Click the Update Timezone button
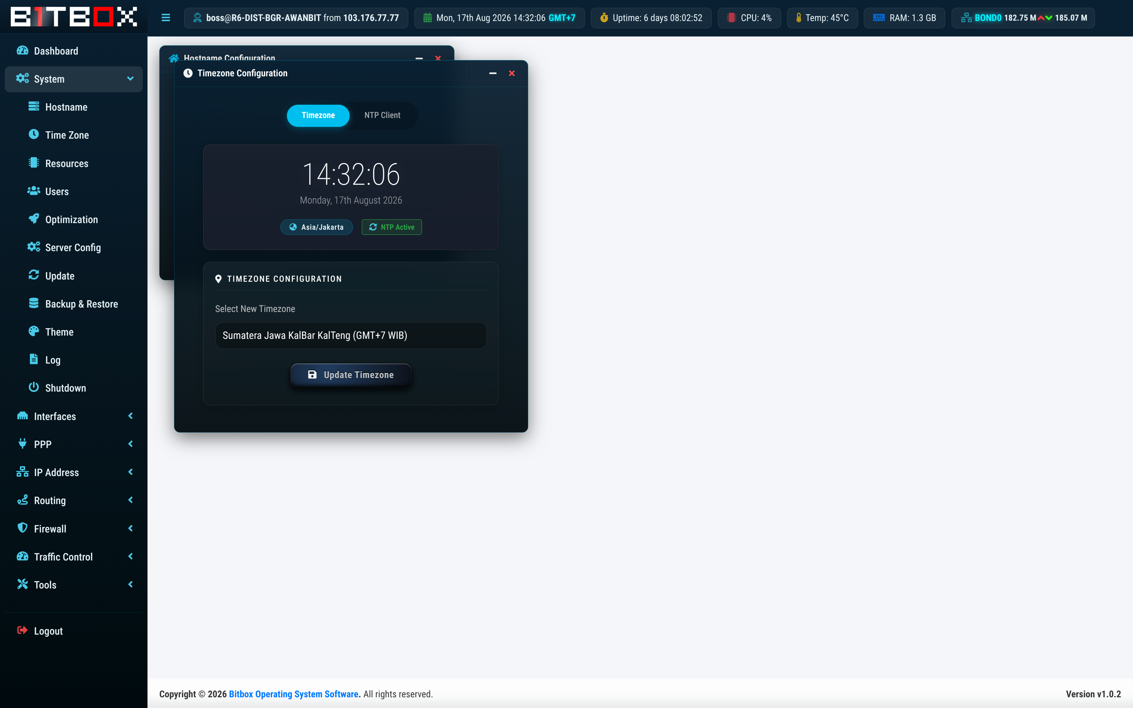This screenshot has height=708, width=1133. 351,375
